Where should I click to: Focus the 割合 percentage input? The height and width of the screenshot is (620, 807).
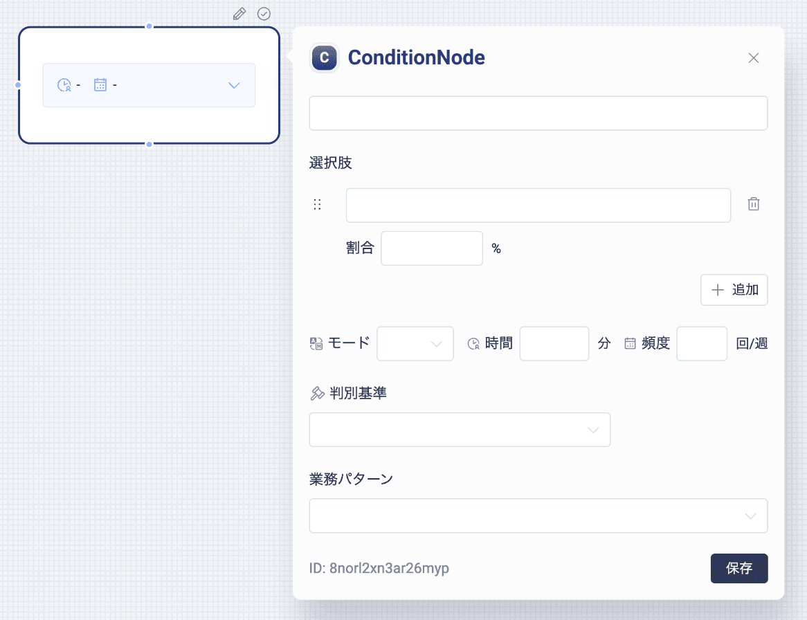tap(432, 248)
